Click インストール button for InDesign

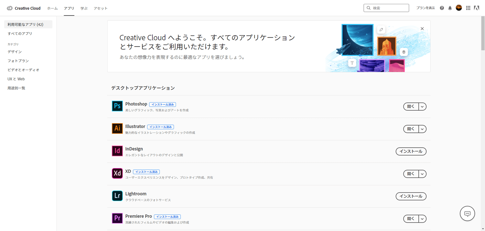[411, 151]
